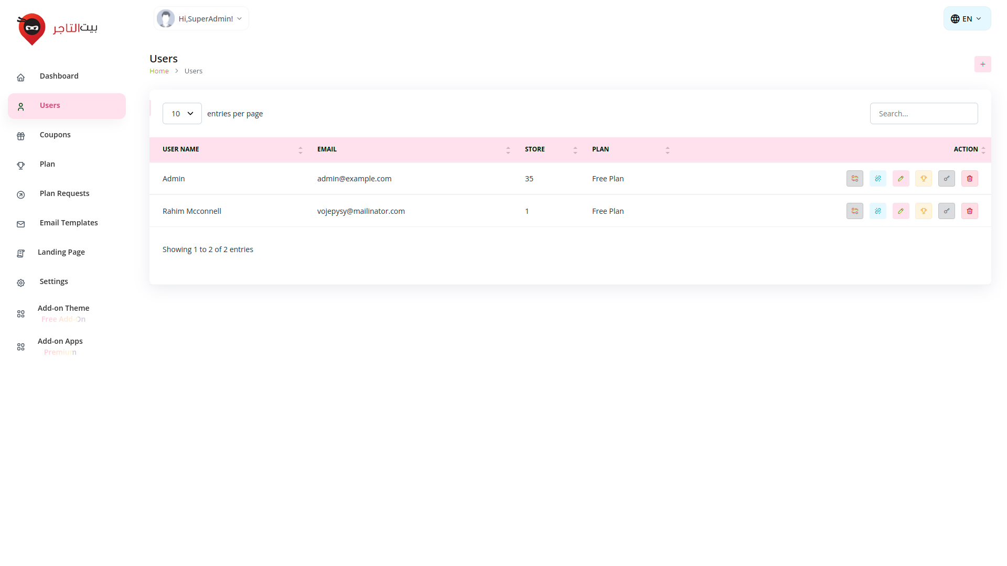Viewport: 1007px width, 566px height.
Task: Open the EN language selector
Action: 967,19
